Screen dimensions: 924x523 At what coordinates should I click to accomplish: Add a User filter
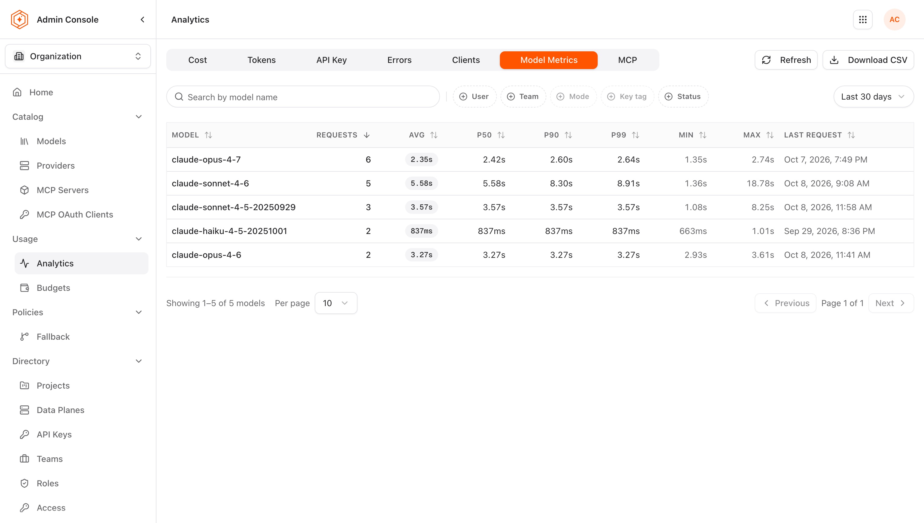[474, 97]
